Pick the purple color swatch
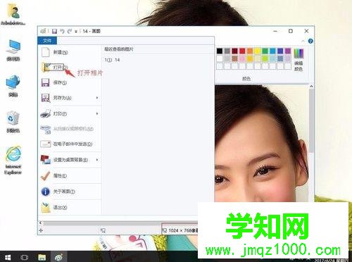The width and height of the screenshot is (352, 262). click(288, 51)
